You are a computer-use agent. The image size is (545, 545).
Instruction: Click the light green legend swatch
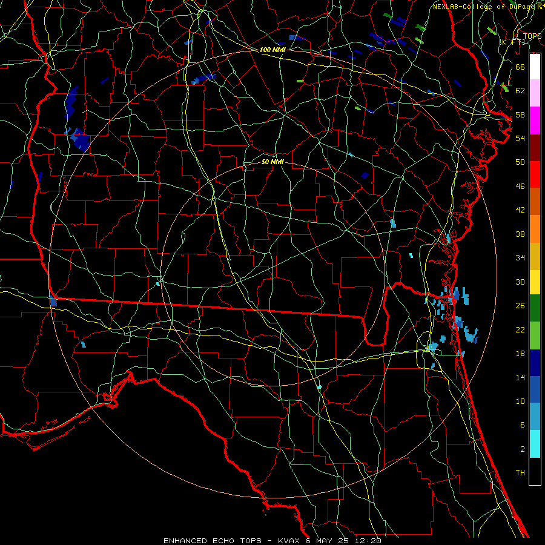tap(535, 335)
